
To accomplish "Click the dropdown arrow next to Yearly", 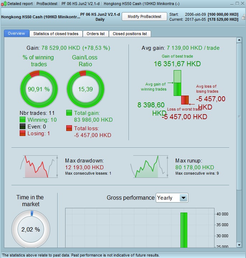I will [x=184, y=198].
